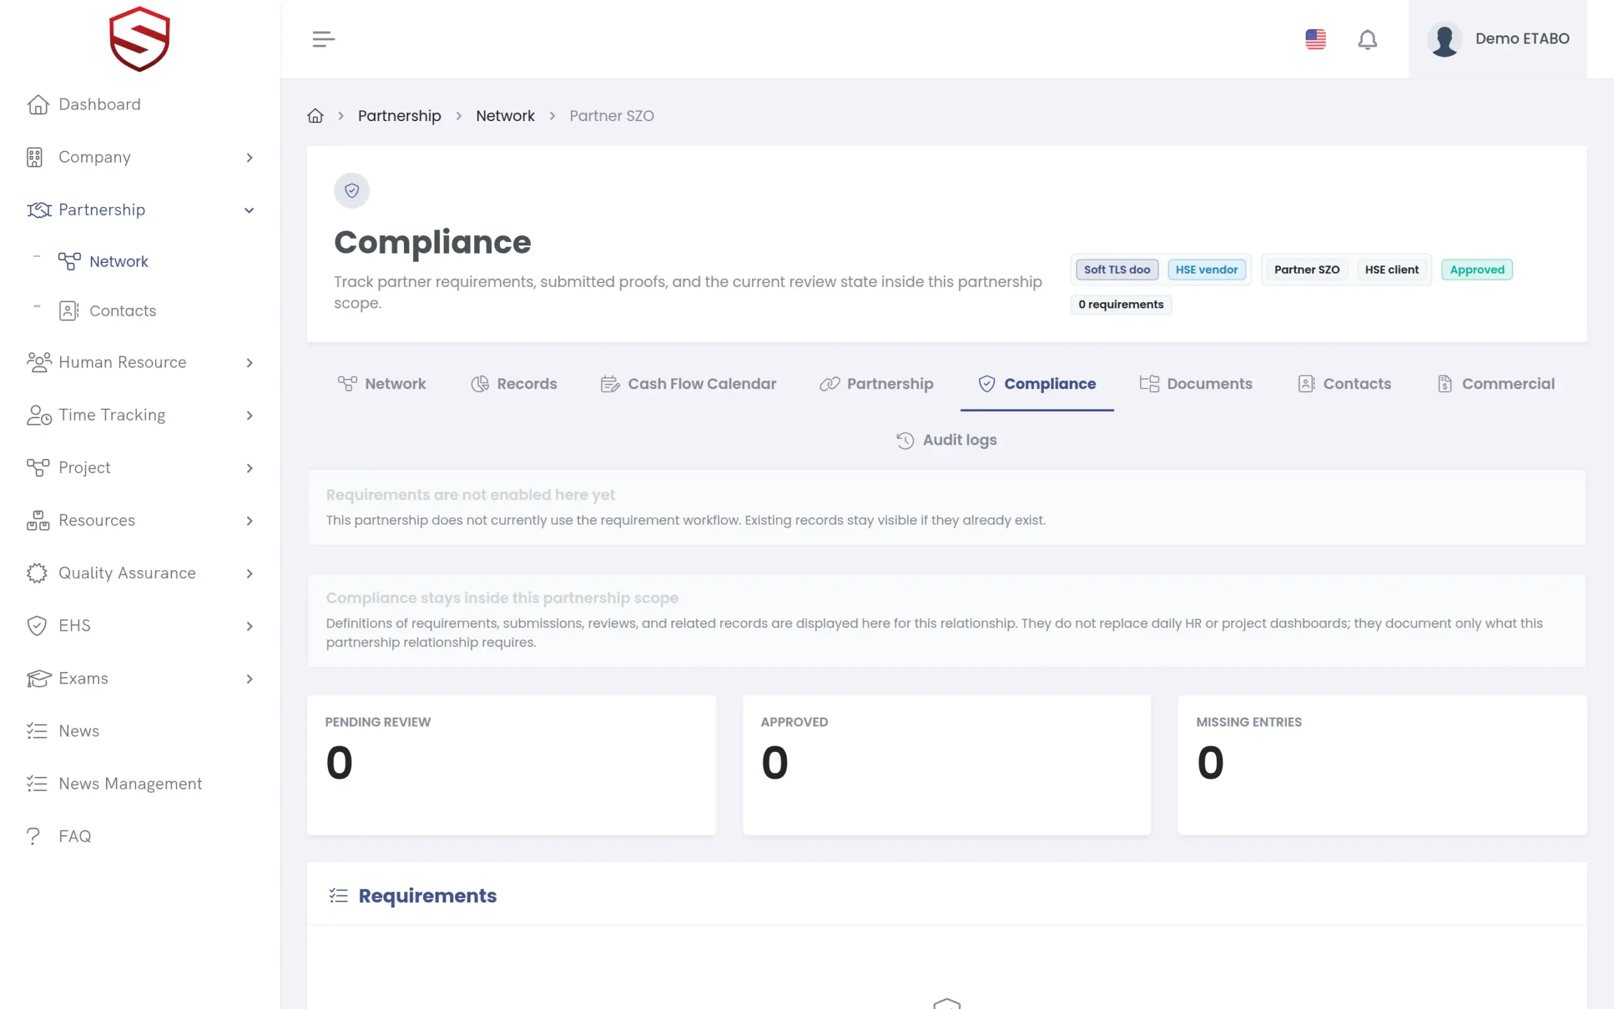Open notifications bell icon
This screenshot has height=1009, width=1614.
(x=1367, y=39)
